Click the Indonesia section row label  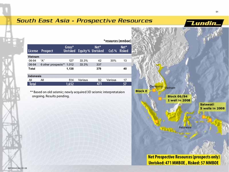coord(34,76)
